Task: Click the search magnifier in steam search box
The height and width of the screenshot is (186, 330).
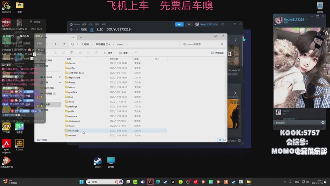Action: click(222, 44)
